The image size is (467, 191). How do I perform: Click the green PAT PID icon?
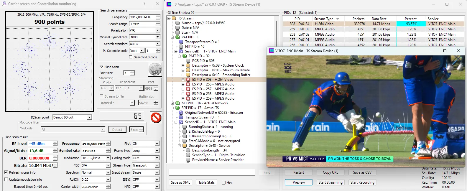click(177, 37)
